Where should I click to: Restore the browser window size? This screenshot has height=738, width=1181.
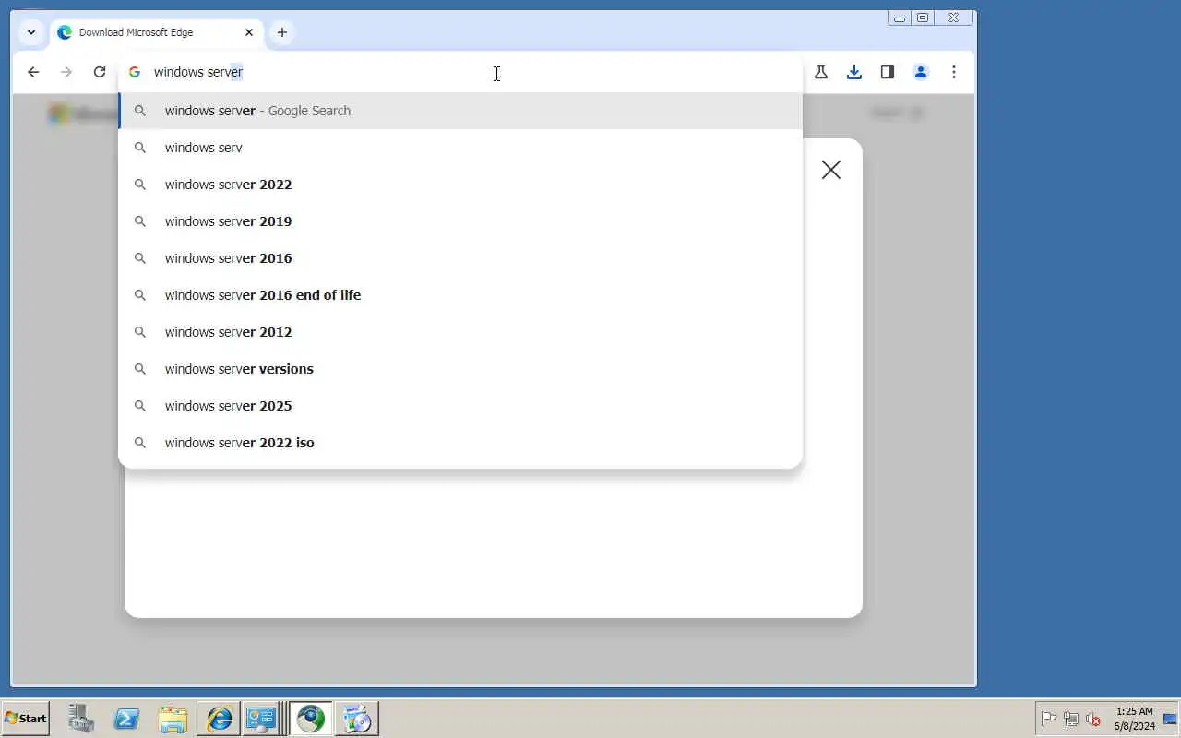tap(923, 18)
